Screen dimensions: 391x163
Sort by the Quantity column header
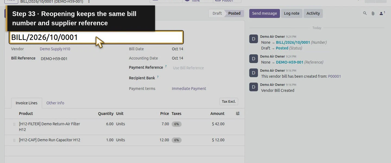[106, 114]
